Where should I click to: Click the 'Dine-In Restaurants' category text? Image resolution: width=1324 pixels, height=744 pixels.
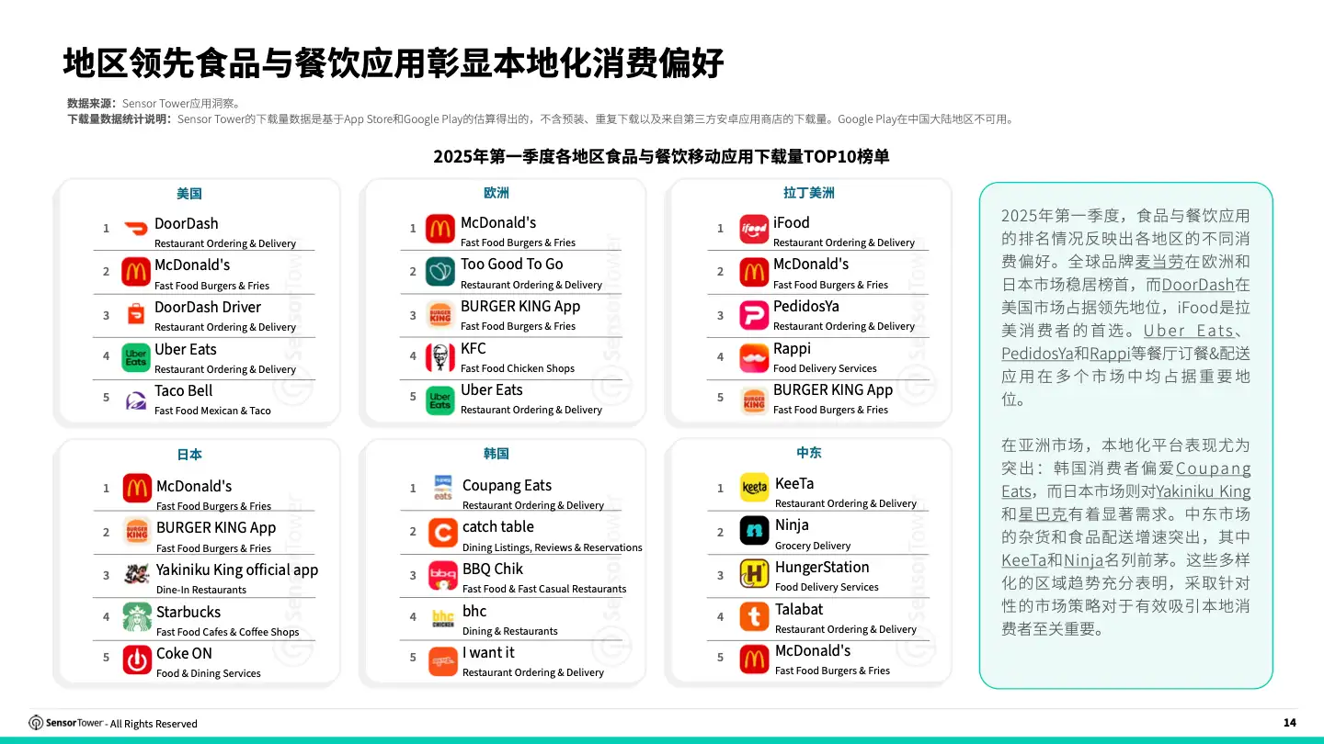click(201, 591)
